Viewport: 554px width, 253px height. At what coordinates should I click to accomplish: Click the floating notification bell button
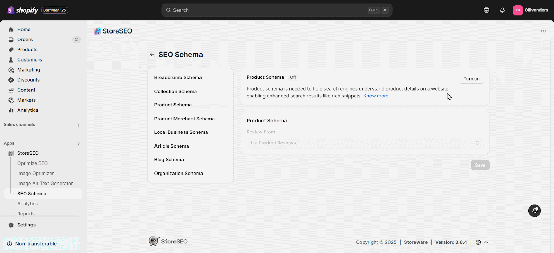coord(535,210)
